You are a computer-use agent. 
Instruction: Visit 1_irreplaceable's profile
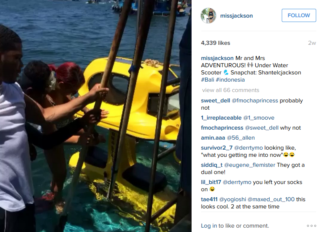tap(221, 118)
